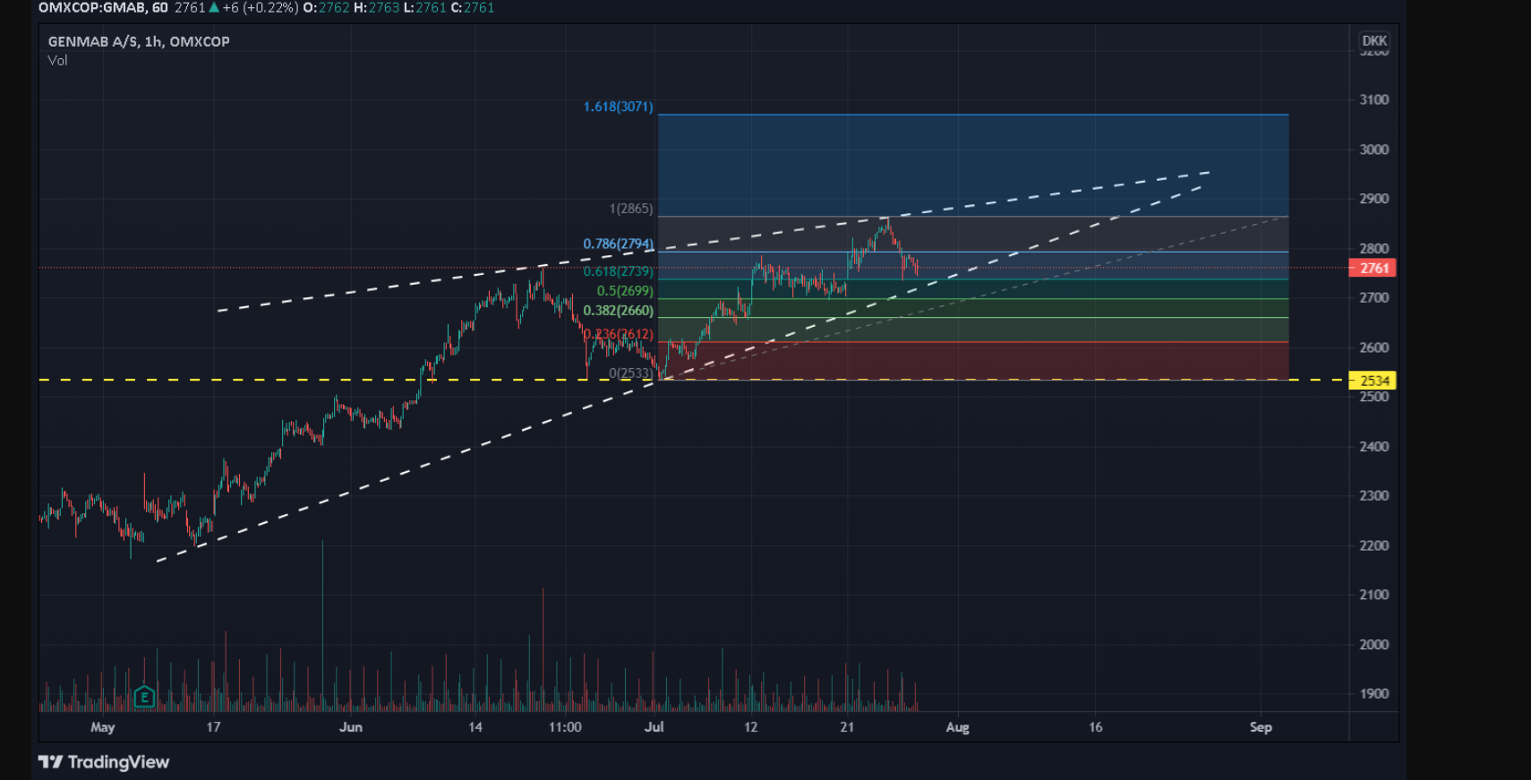
Task: Click 2900 on the price axis
Action: (1374, 199)
